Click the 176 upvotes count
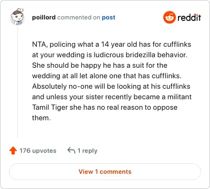This screenshot has width=210, height=189. coord(38,151)
